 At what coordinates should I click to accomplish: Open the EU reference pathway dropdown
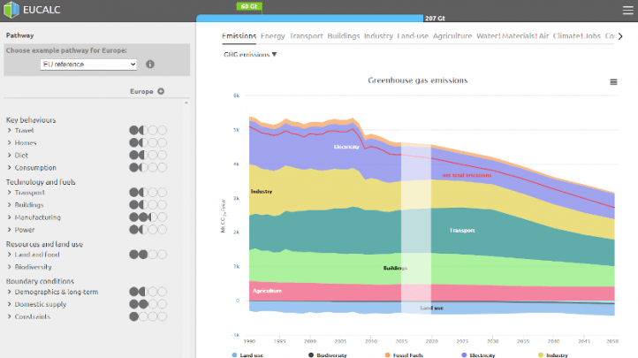[x=89, y=65]
